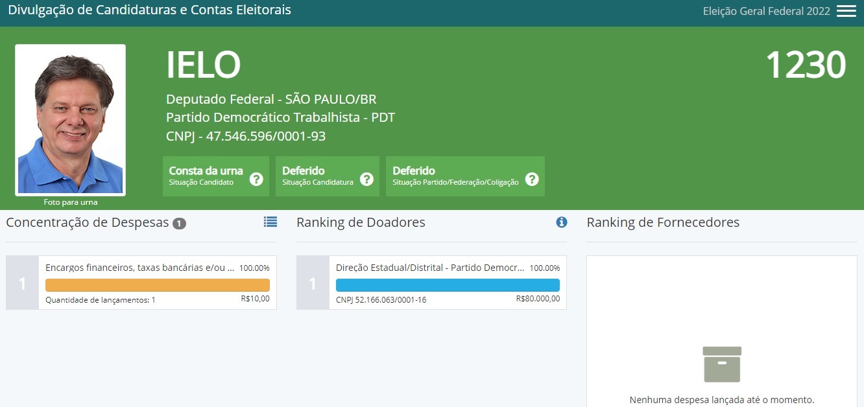Click help icon beside Consta da urna
The image size is (864, 407).
click(256, 180)
